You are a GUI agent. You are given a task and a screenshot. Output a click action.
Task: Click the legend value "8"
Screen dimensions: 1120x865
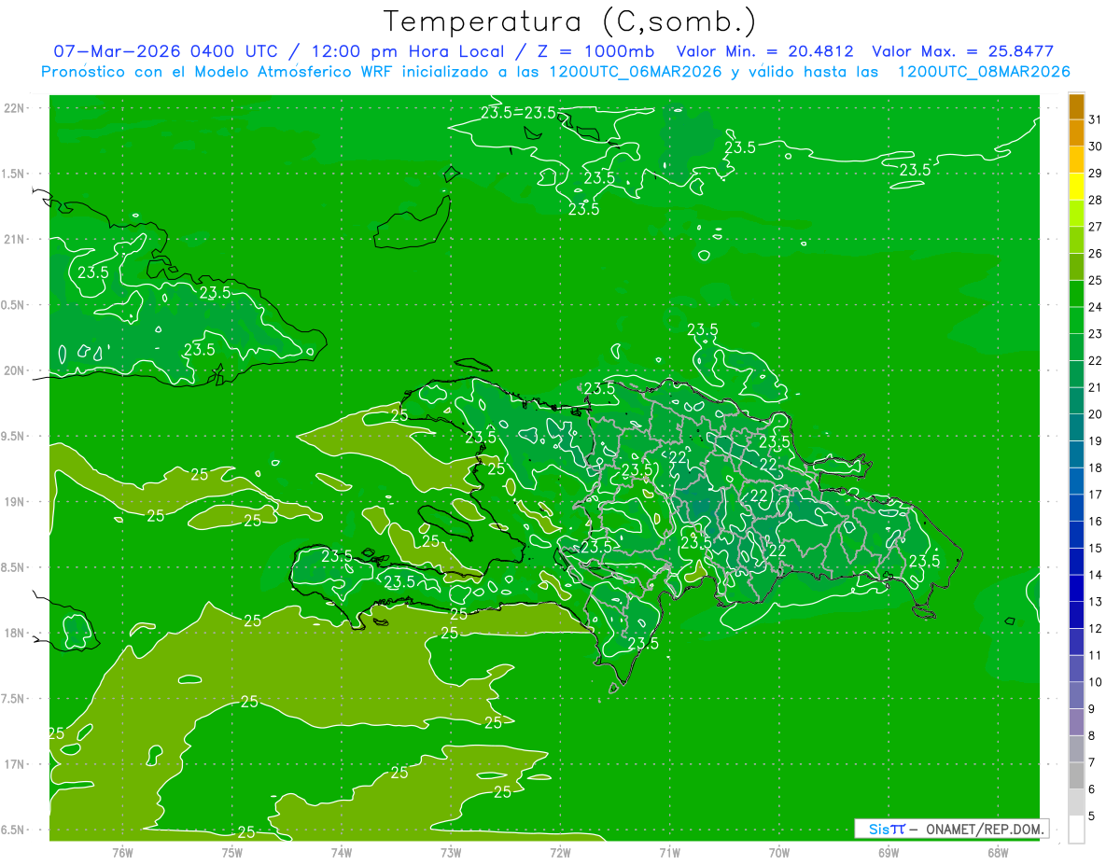(x=1092, y=736)
